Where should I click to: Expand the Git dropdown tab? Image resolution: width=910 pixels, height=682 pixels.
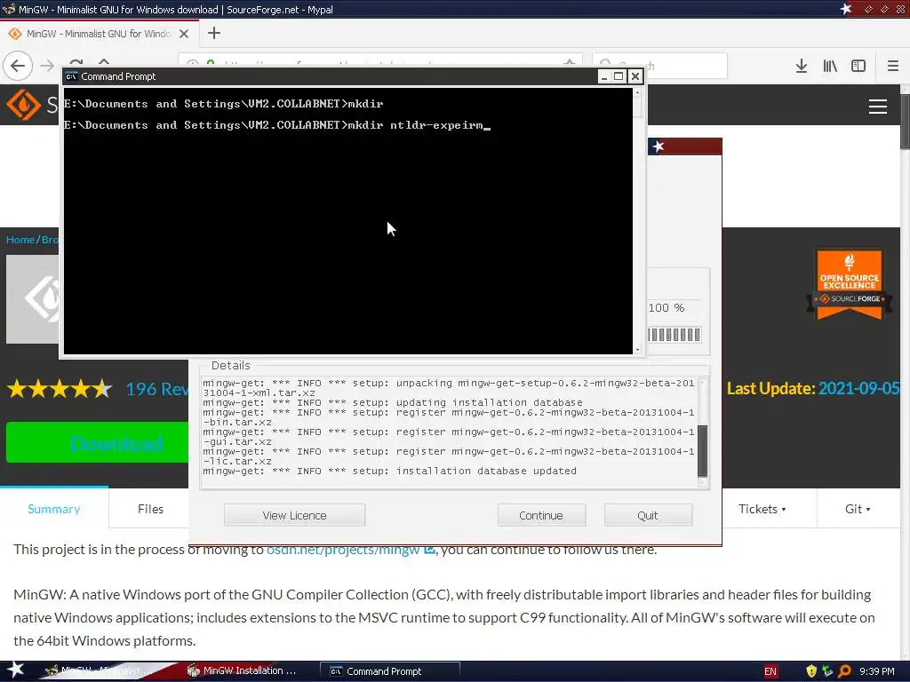click(858, 509)
